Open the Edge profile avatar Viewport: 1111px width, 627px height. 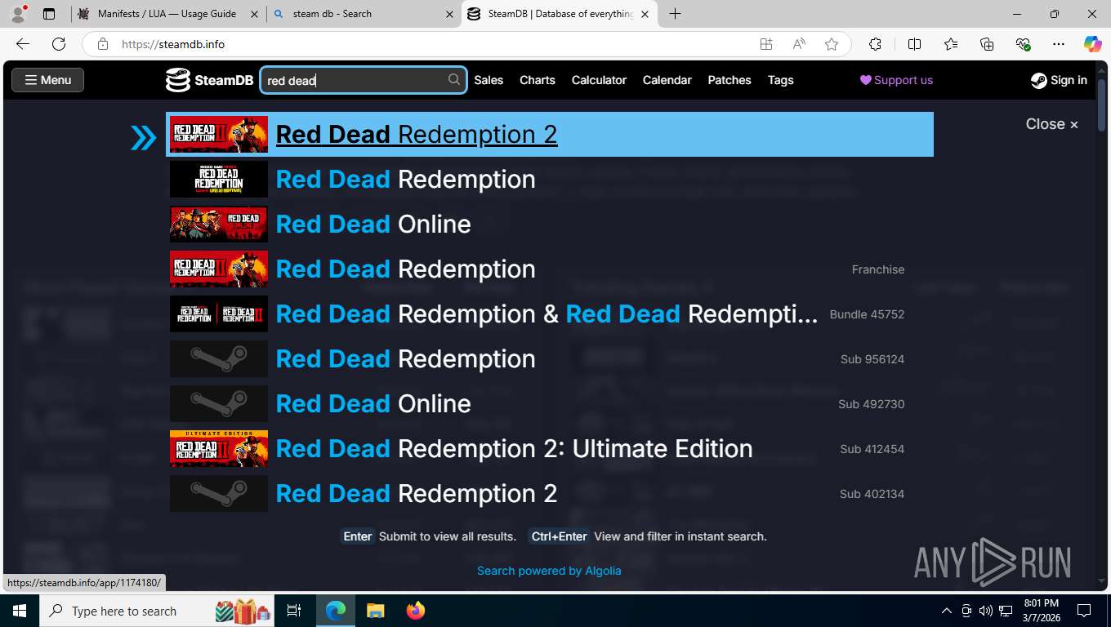pyautogui.click(x=18, y=14)
